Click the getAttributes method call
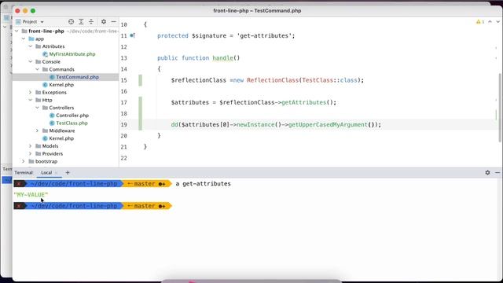The height and width of the screenshot is (283, 503). point(304,102)
